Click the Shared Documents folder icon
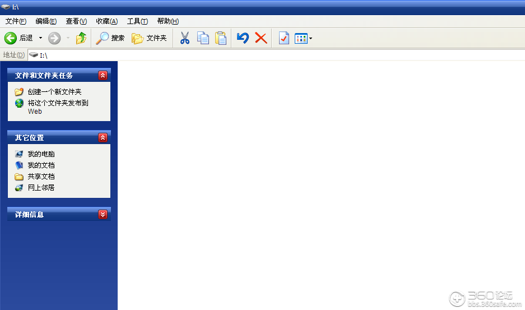Screen dimensions: 525x310 pyautogui.click(x=19, y=177)
